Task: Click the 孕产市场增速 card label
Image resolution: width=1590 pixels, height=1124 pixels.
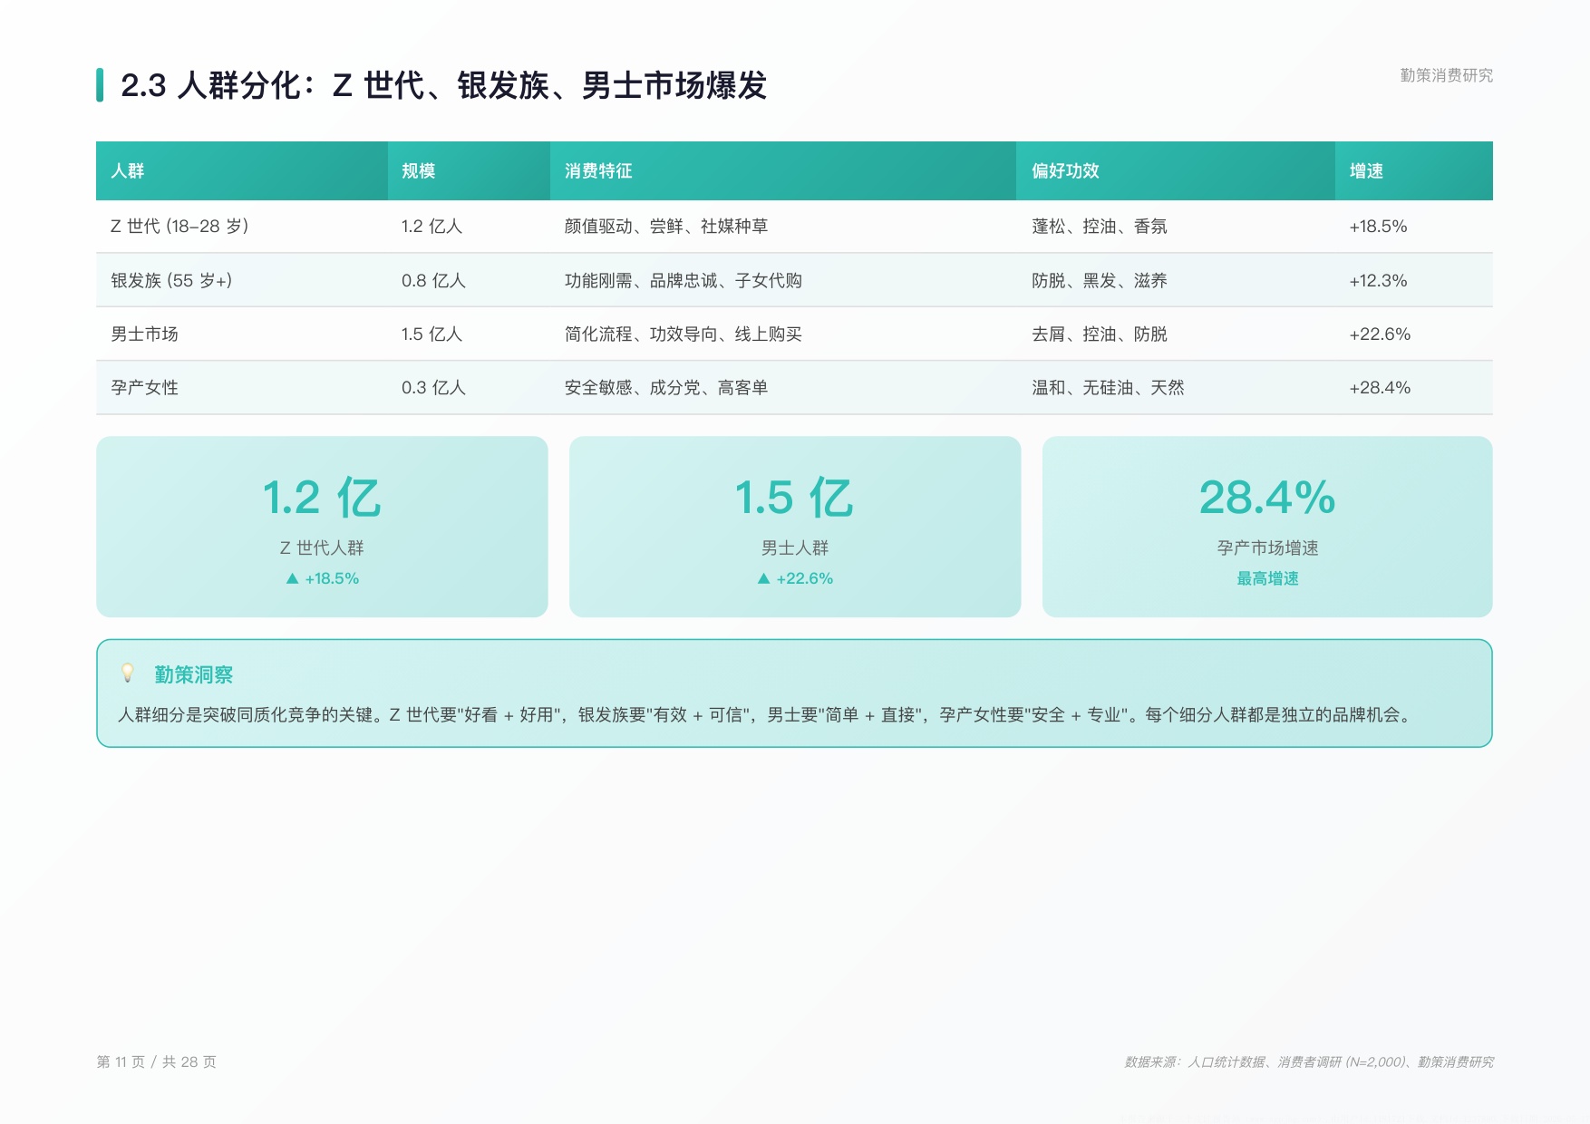Action: (x=1267, y=548)
